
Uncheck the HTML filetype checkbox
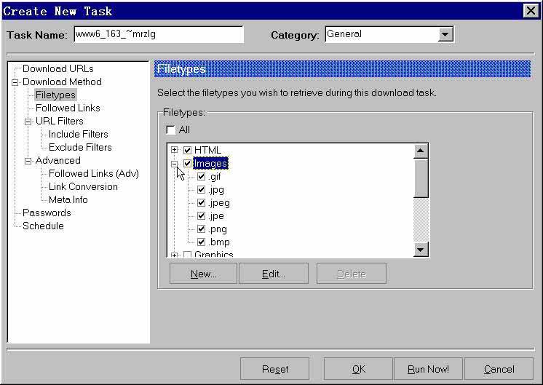coord(188,151)
